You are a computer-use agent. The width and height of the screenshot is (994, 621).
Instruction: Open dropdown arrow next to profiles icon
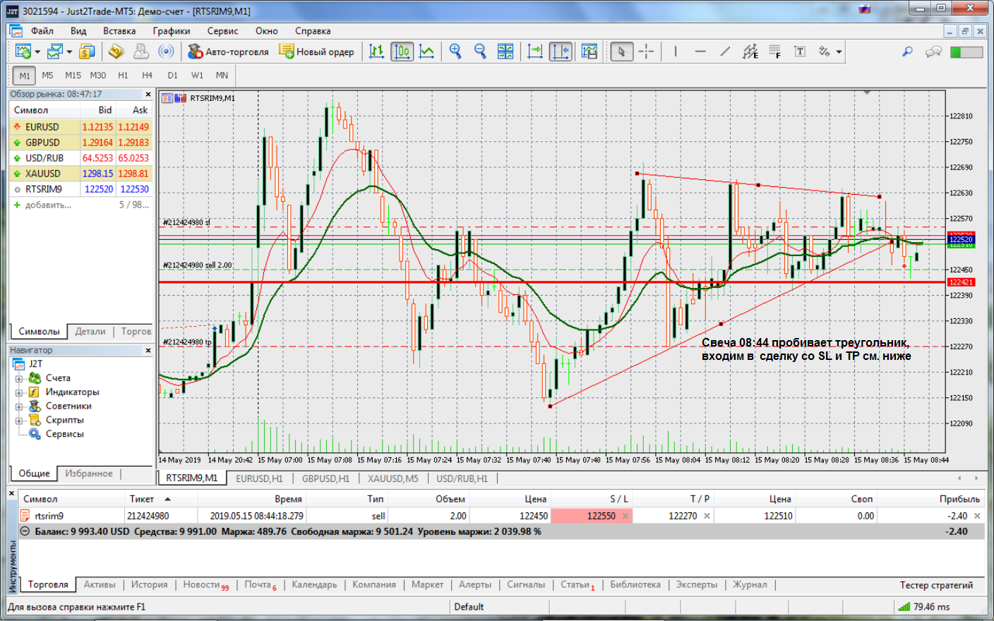coord(69,52)
